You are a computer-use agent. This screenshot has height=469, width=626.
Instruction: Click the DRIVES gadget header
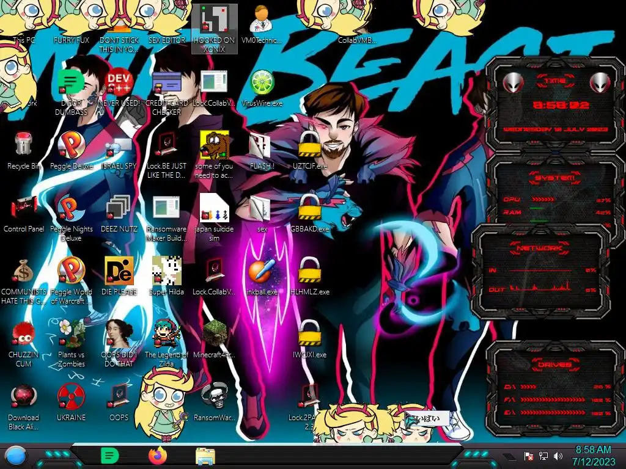554,365
